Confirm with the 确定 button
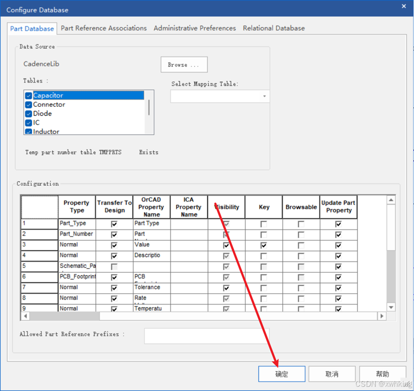This screenshot has height=391, width=414. click(282, 374)
